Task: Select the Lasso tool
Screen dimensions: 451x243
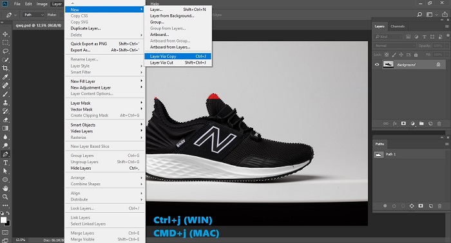Action: pyautogui.click(x=5, y=51)
